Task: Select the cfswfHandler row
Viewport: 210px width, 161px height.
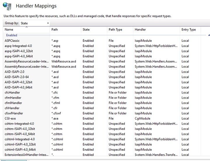Action: 14,113
